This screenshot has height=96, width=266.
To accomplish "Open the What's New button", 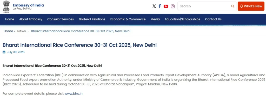I will tap(251, 6).
